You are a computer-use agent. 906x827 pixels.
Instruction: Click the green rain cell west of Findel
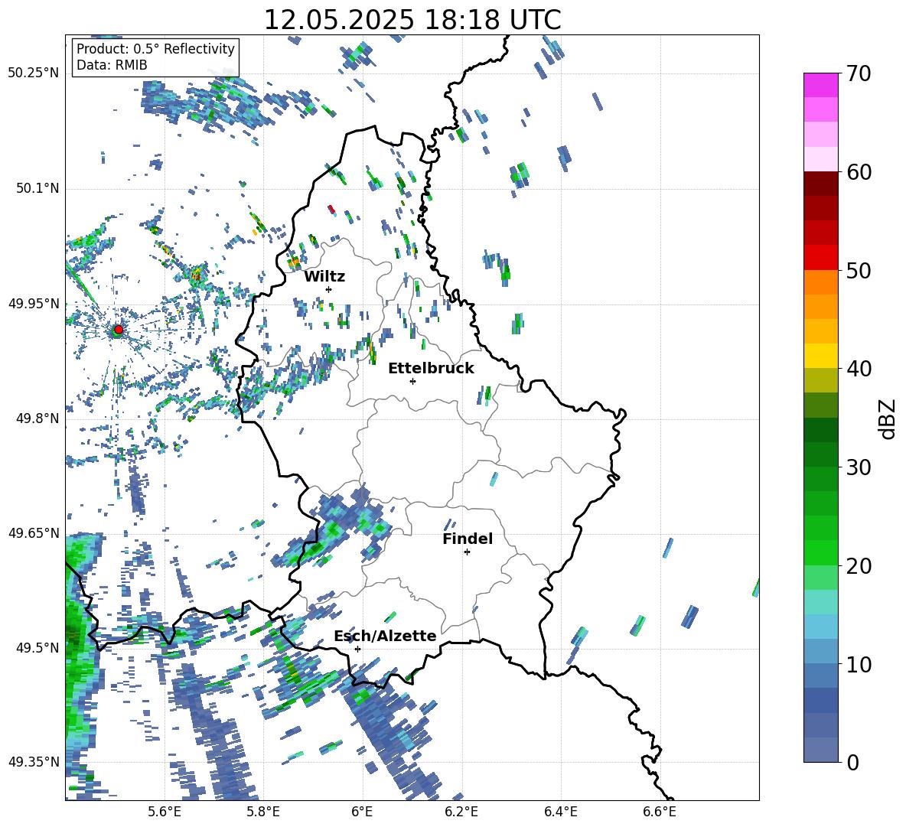tap(335, 529)
